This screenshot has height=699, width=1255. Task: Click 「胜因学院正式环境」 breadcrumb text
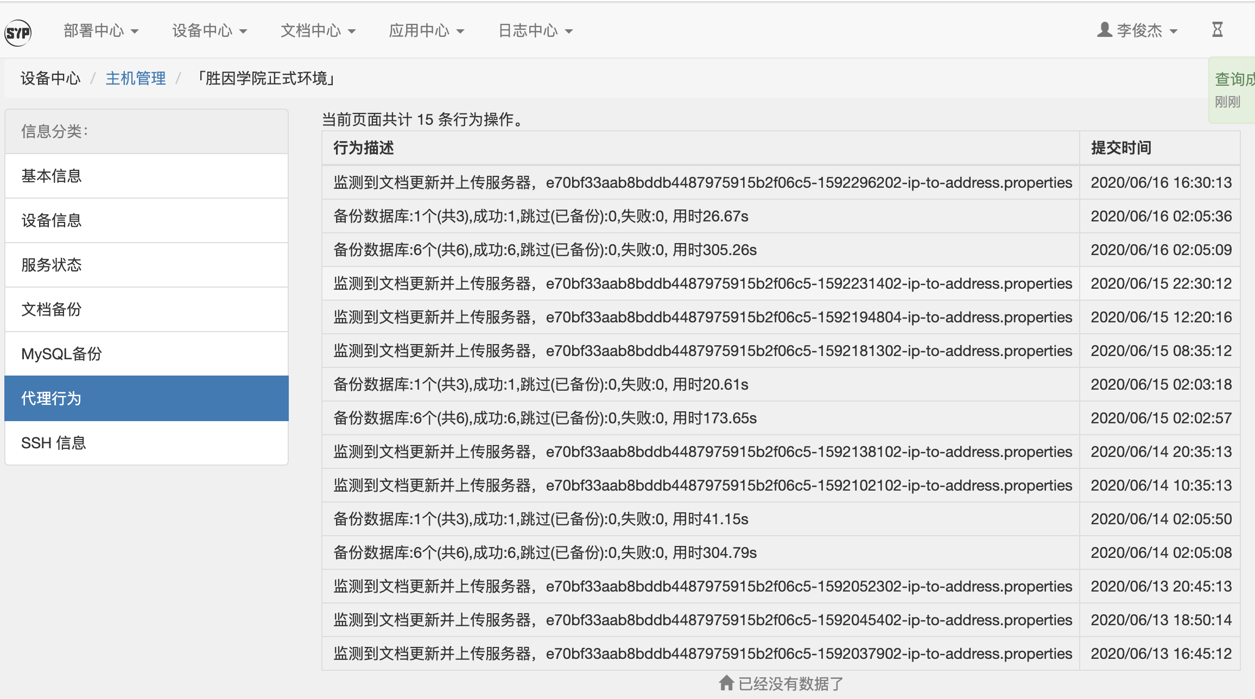point(266,78)
